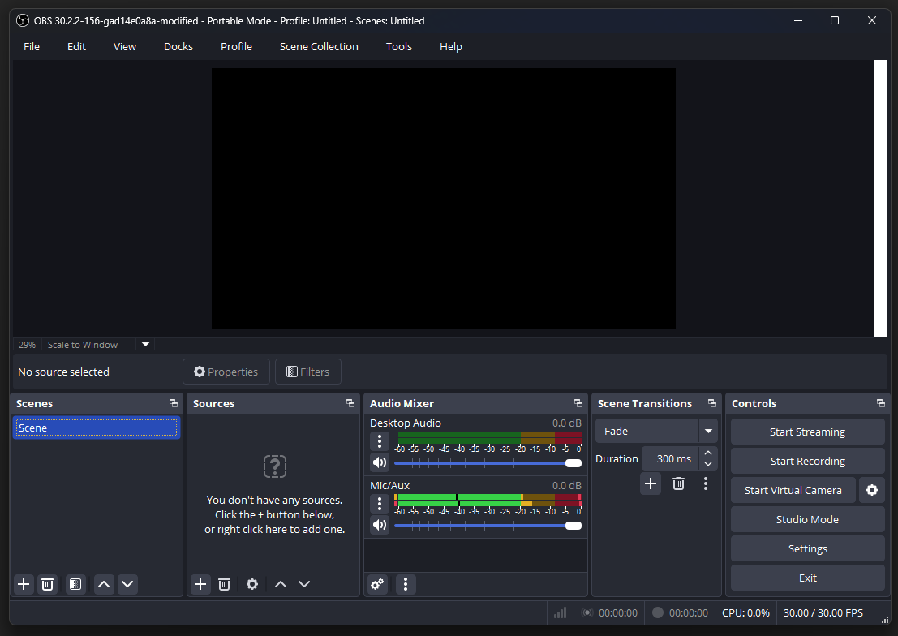Screen dimensions: 898x636
Task: Delete scene transition trash icon
Action: click(x=678, y=483)
